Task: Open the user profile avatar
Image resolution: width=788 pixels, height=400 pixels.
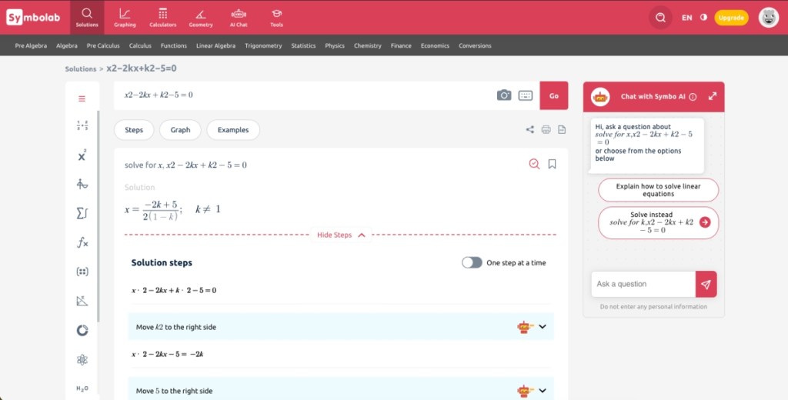Action: click(769, 18)
